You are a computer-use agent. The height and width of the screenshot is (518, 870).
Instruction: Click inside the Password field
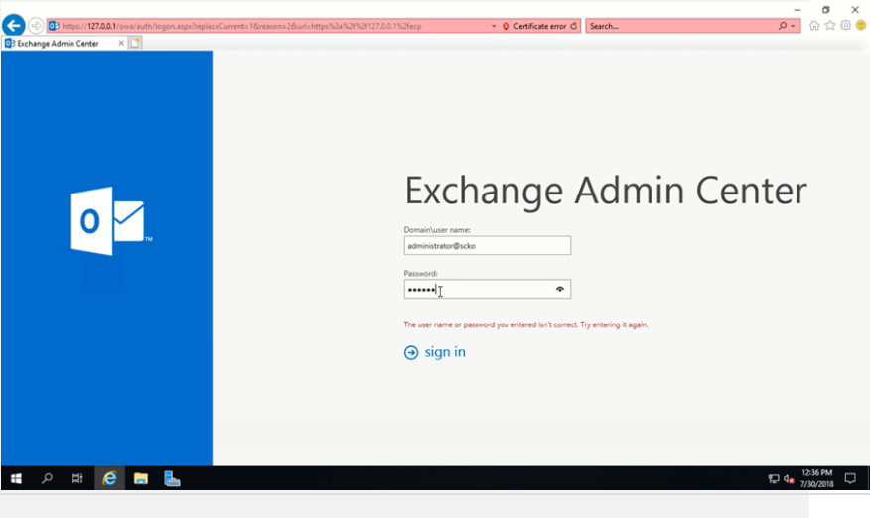[x=477, y=289]
